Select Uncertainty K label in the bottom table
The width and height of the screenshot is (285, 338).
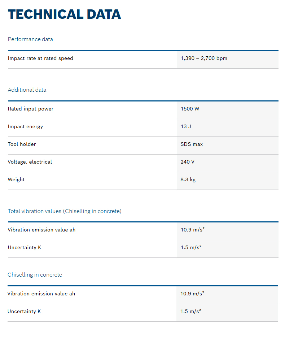pos(24,311)
